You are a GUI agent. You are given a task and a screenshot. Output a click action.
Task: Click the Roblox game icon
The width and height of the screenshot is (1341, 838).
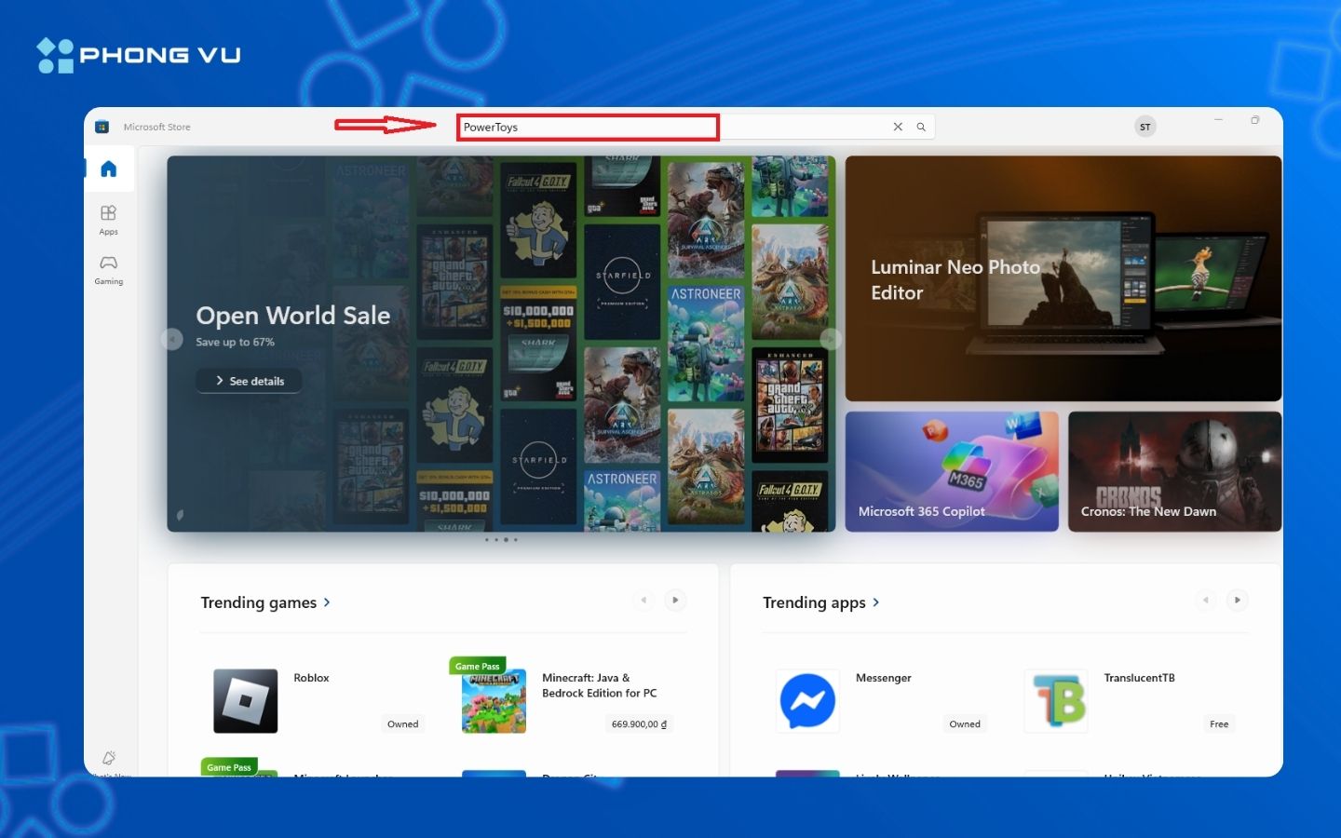(x=246, y=701)
